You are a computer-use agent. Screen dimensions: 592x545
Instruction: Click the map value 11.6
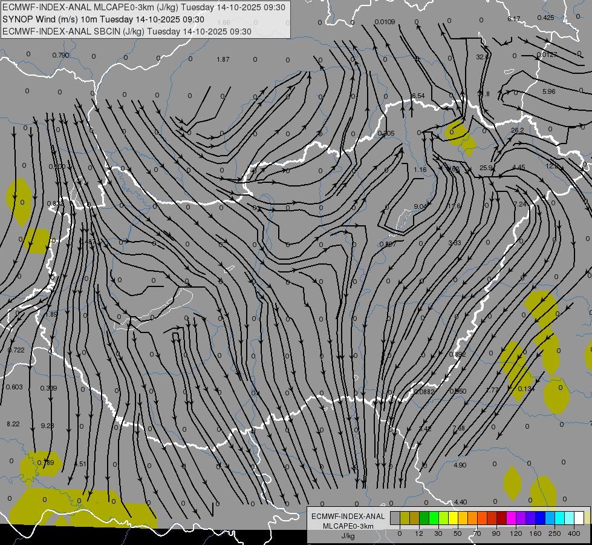coord(454,206)
